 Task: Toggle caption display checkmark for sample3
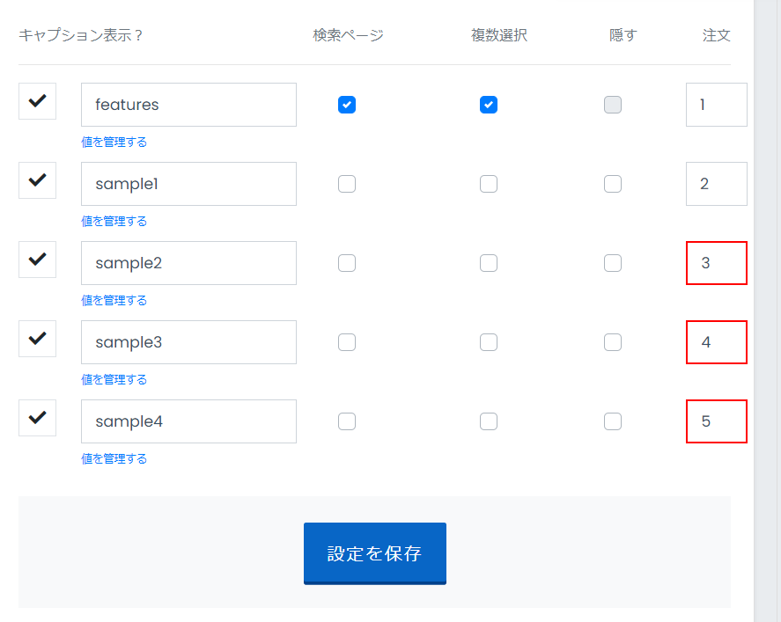[37, 339]
